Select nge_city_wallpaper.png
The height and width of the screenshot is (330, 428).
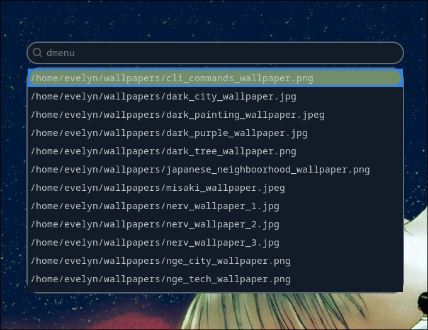click(160, 261)
